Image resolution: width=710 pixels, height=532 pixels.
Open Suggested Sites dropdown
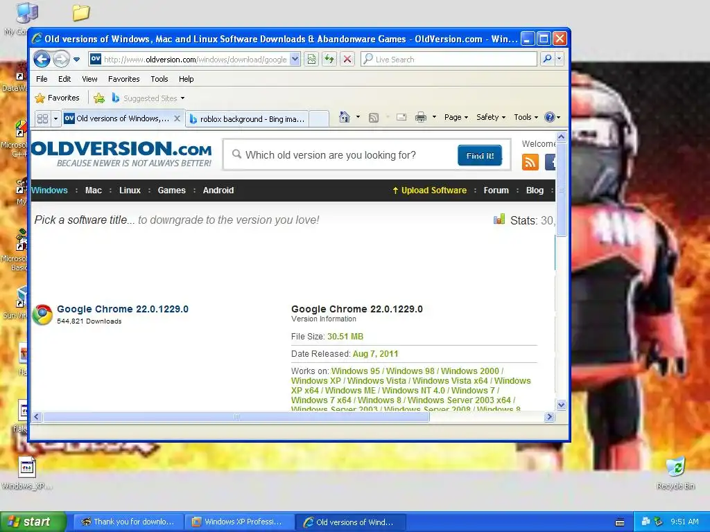148,98
